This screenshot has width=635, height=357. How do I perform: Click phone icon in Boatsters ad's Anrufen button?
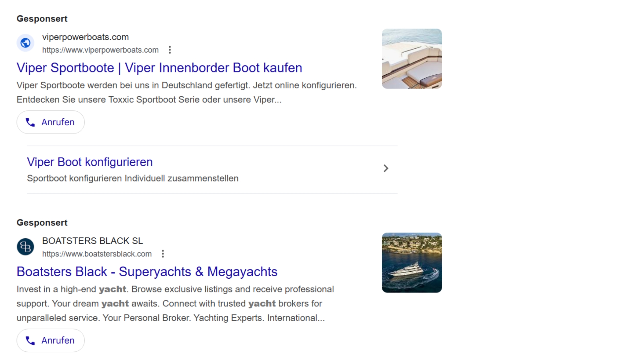point(30,340)
